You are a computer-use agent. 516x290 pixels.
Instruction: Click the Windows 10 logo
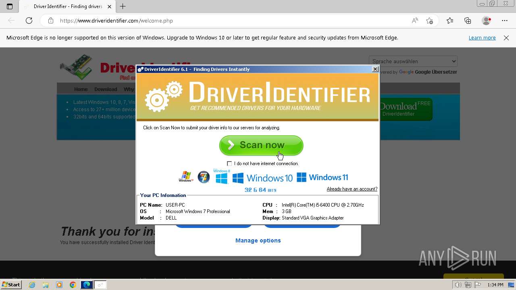coord(262,178)
